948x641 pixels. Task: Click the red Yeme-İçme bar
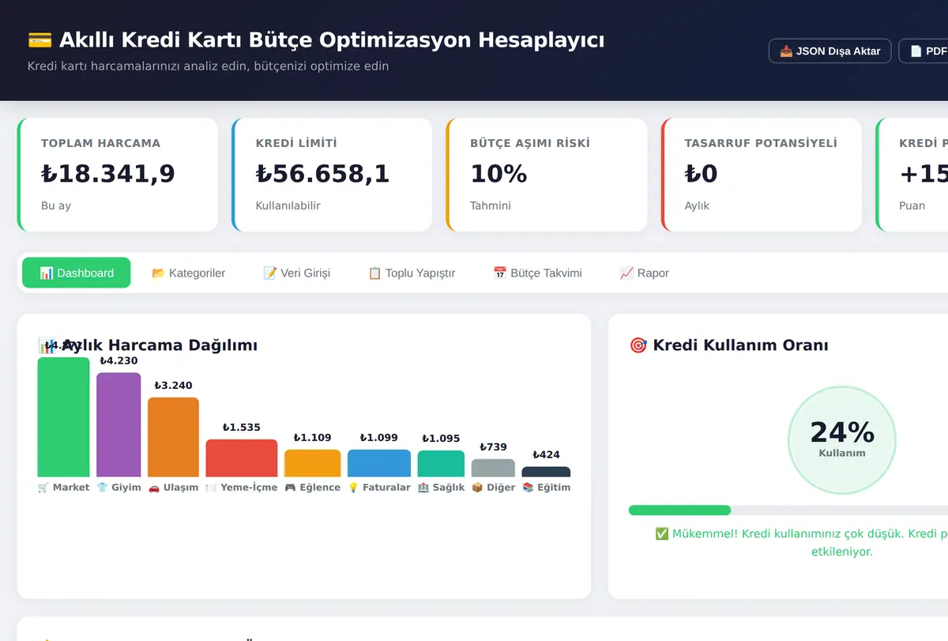242,458
